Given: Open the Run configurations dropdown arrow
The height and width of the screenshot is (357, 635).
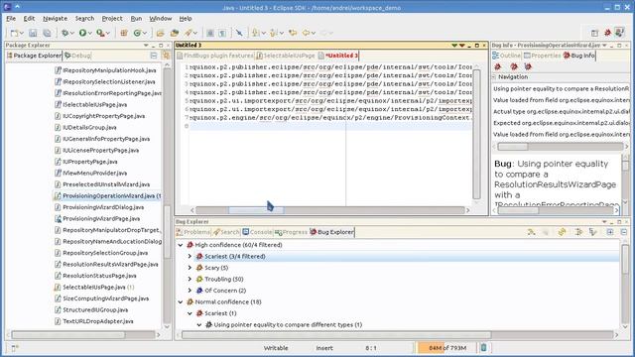Looking at the screenshot, I should 90,33.
